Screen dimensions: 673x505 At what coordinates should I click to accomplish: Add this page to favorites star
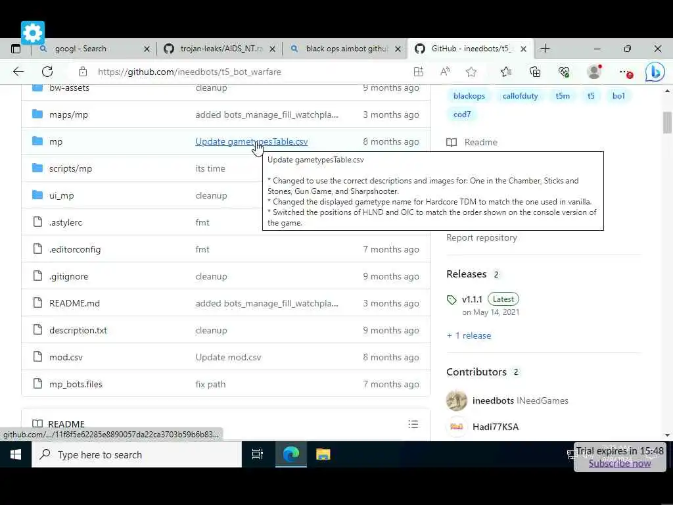pos(471,72)
